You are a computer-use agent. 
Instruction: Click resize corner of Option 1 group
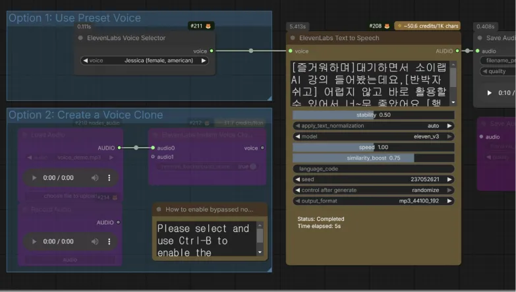point(270,98)
